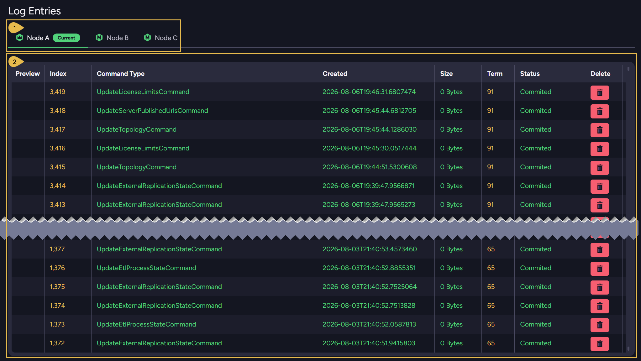Click UpdateTopologyCommand in row 3,417
Screen dimensions: 641x361
(136, 129)
